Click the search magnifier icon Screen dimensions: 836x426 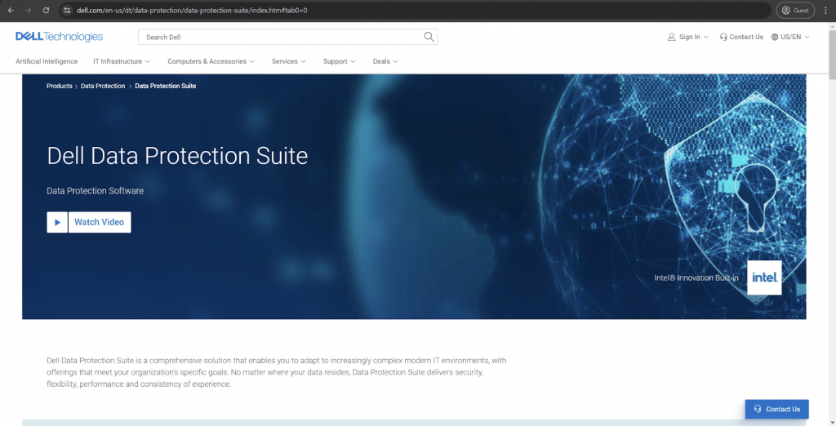429,37
